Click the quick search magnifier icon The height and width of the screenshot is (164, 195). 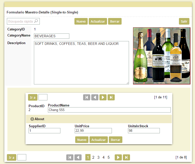point(36,21)
